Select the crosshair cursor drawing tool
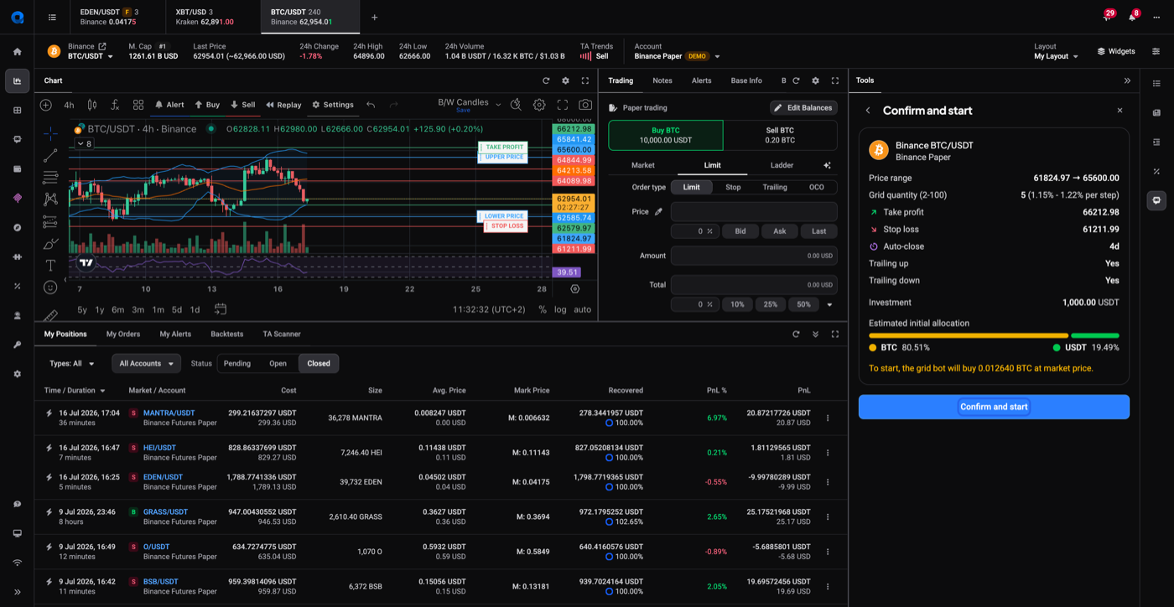Image resolution: width=1174 pixels, height=607 pixels. (50, 132)
